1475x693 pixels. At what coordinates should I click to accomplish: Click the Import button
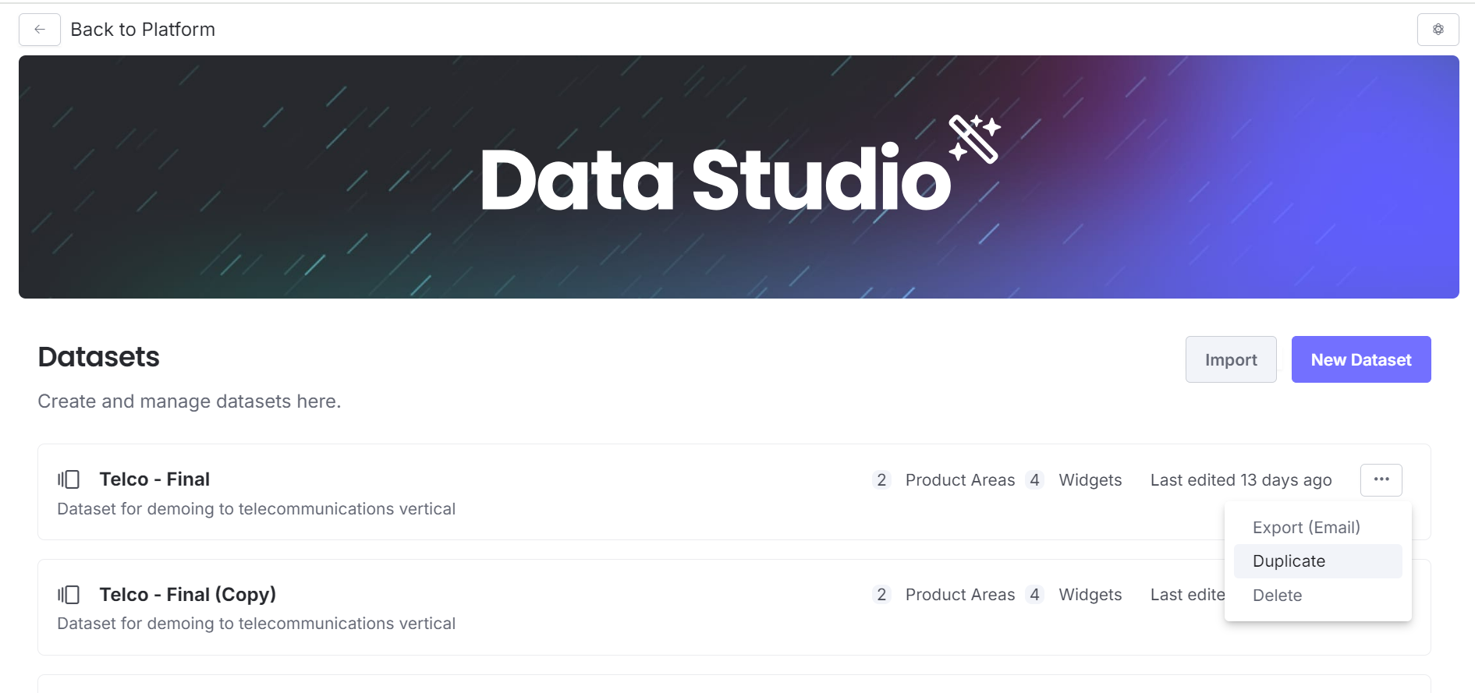click(1230, 359)
